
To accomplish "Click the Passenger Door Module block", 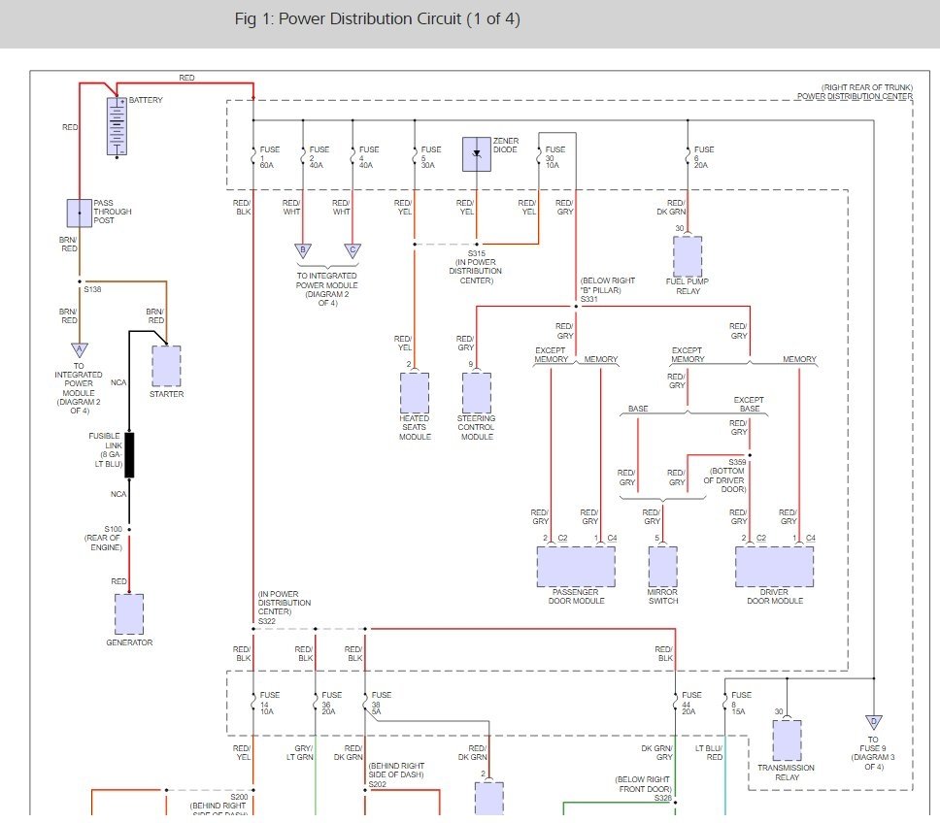I will coord(575,567).
